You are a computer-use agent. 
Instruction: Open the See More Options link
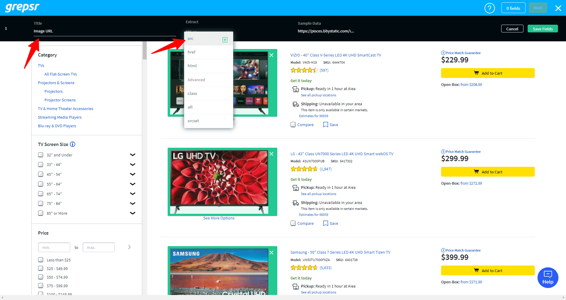pos(219,218)
